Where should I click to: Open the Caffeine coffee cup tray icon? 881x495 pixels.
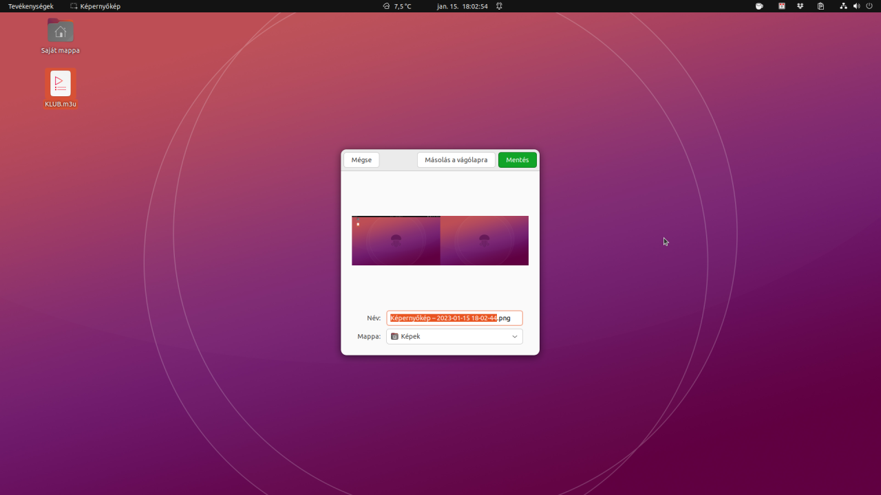tap(759, 6)
